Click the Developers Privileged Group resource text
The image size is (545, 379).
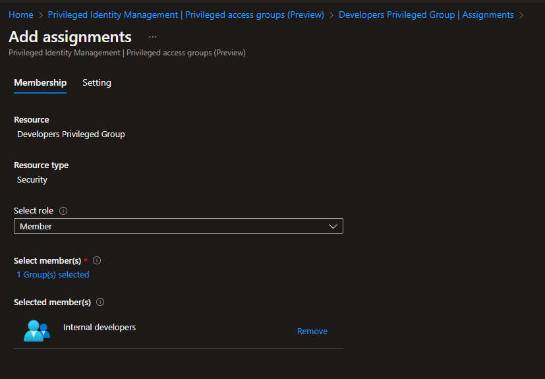pos(71,134)
